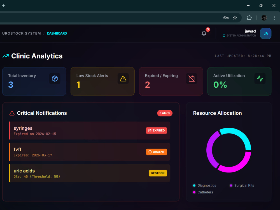280x210 pixels.
Task: Click the Surgical Kits legend entry
Action: point(242,186)
